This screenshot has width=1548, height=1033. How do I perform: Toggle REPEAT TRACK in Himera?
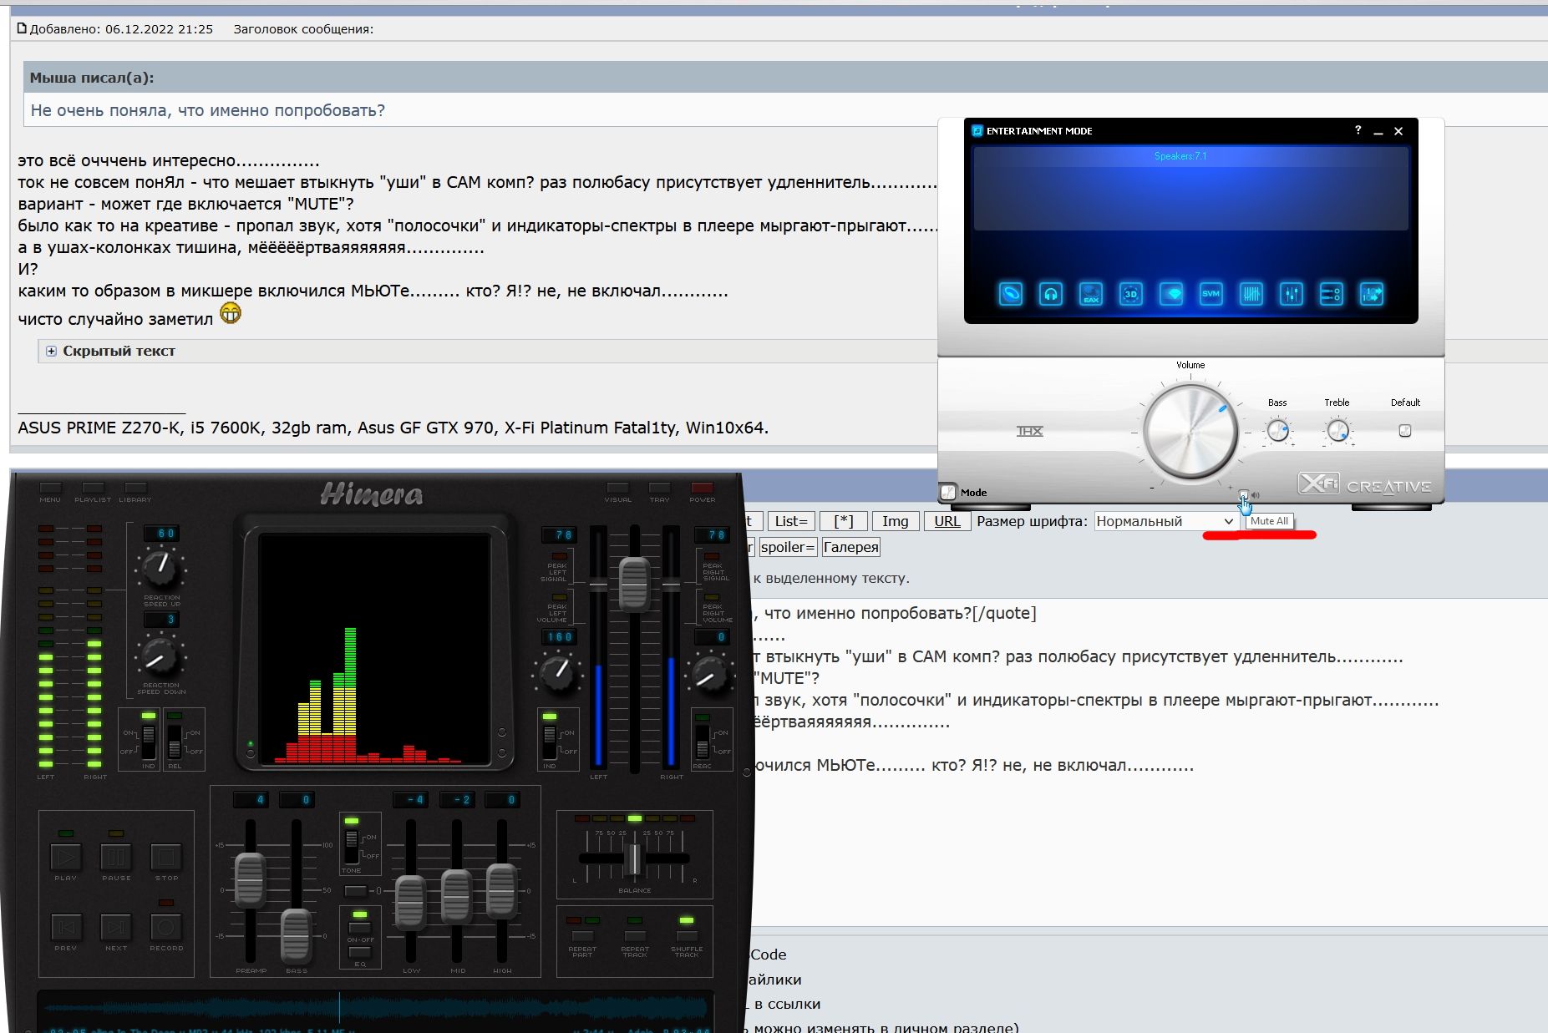[x=635, y=936]
